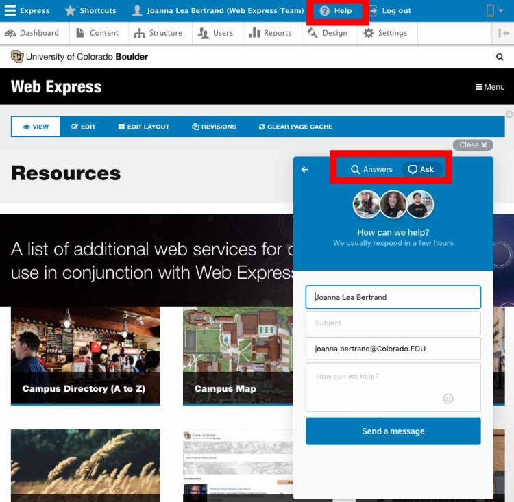
Task: Click the Content document icon
Action: click(80, 33)
